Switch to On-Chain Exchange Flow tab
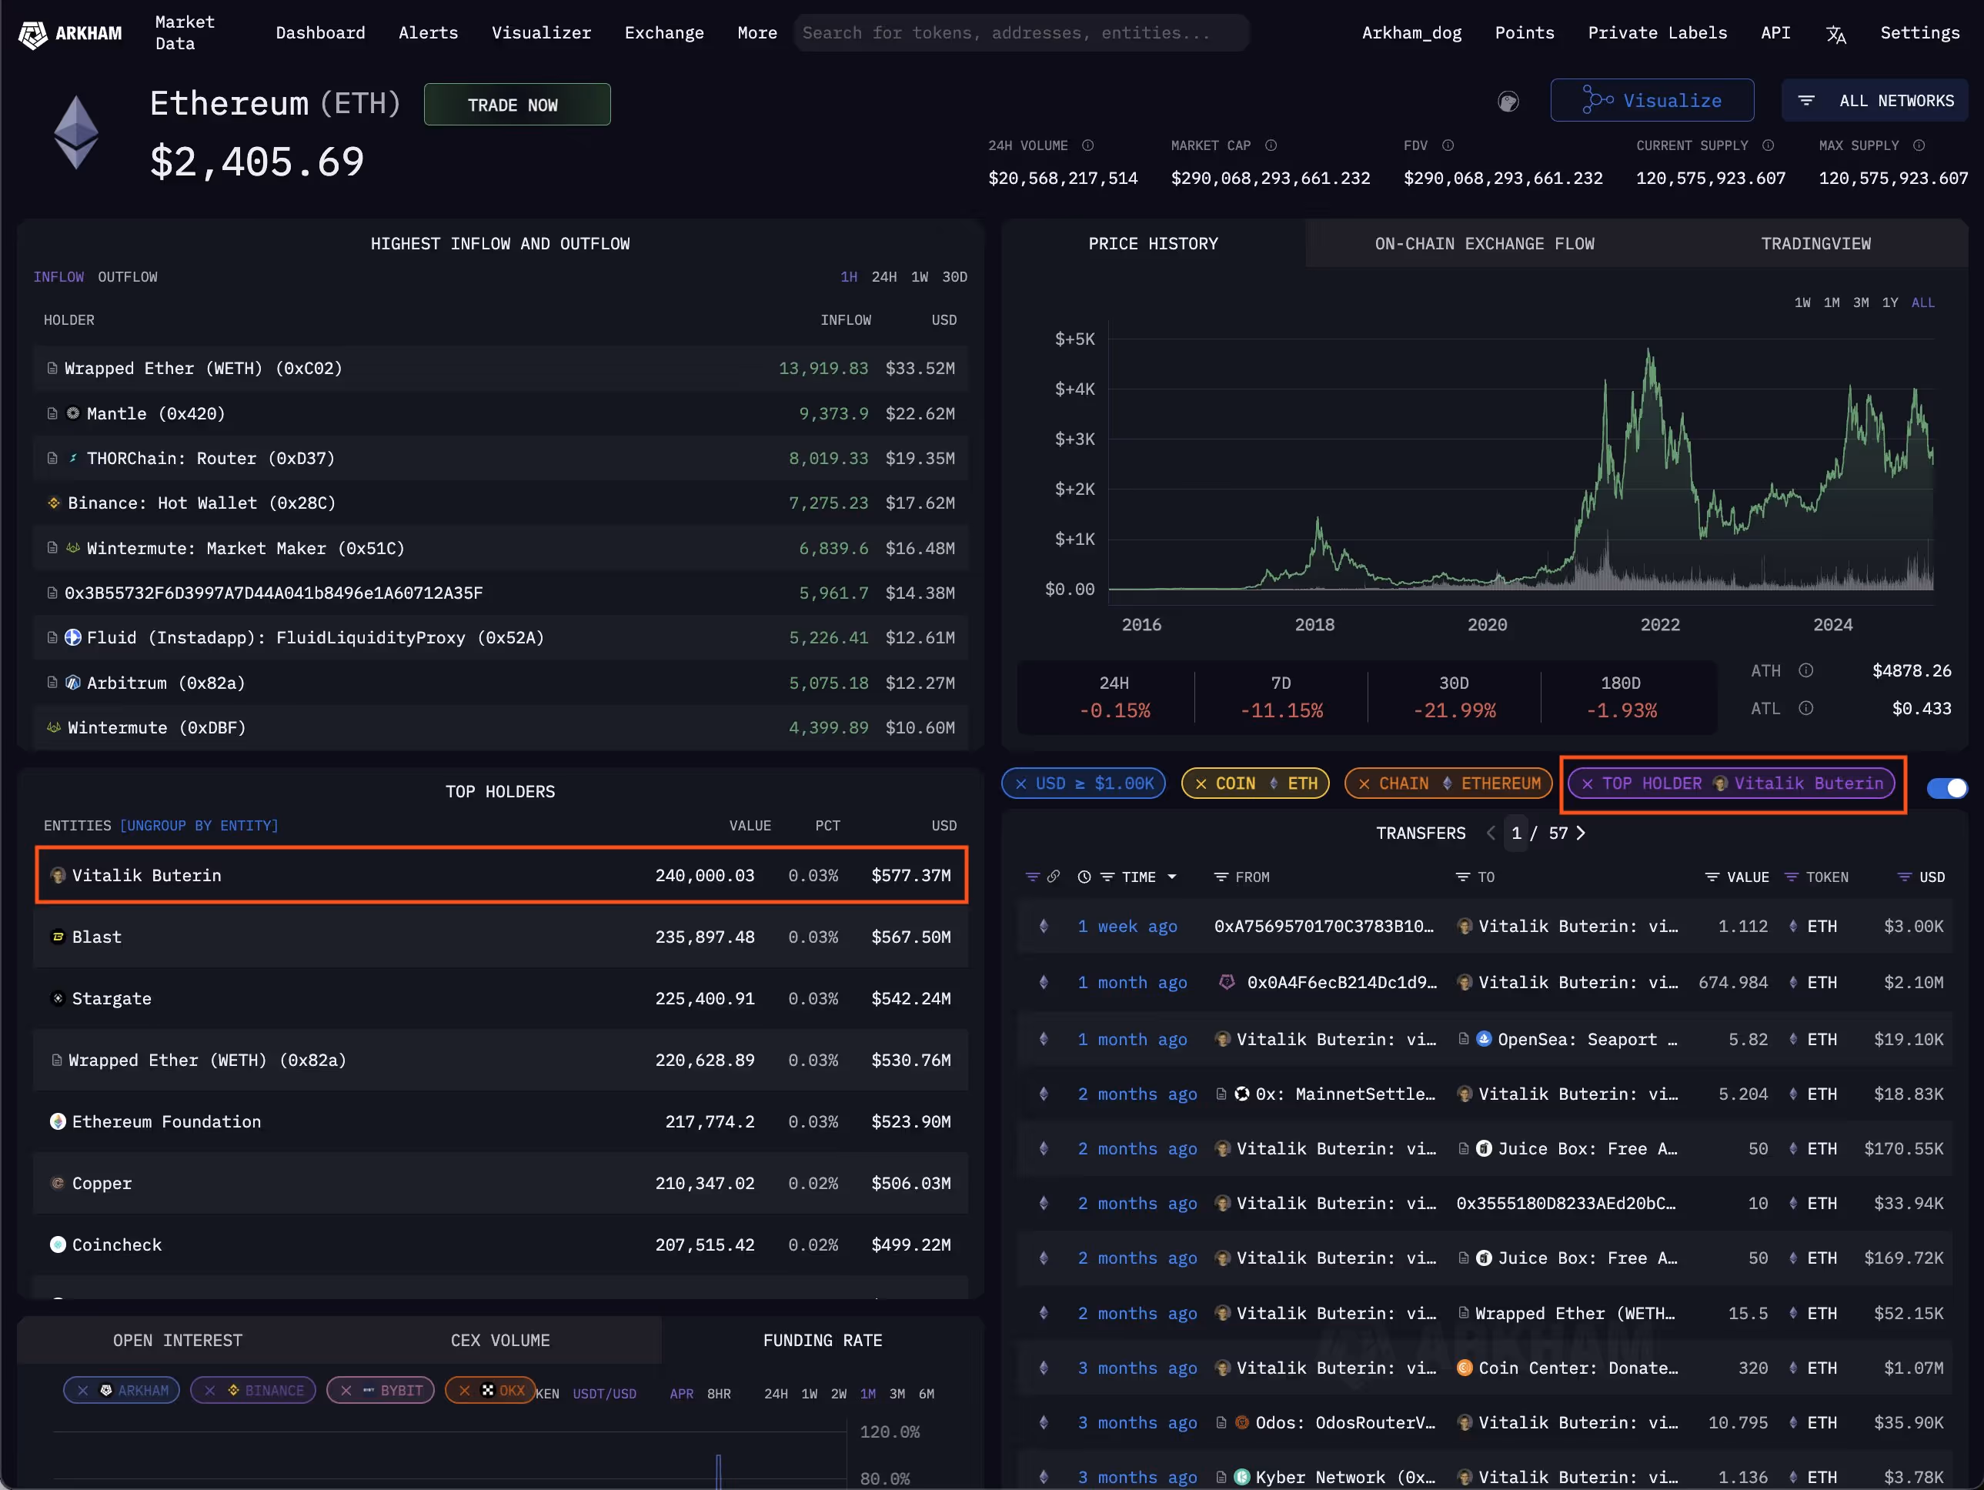Screen dimensions: 1984x1490 click(1484, 244)
